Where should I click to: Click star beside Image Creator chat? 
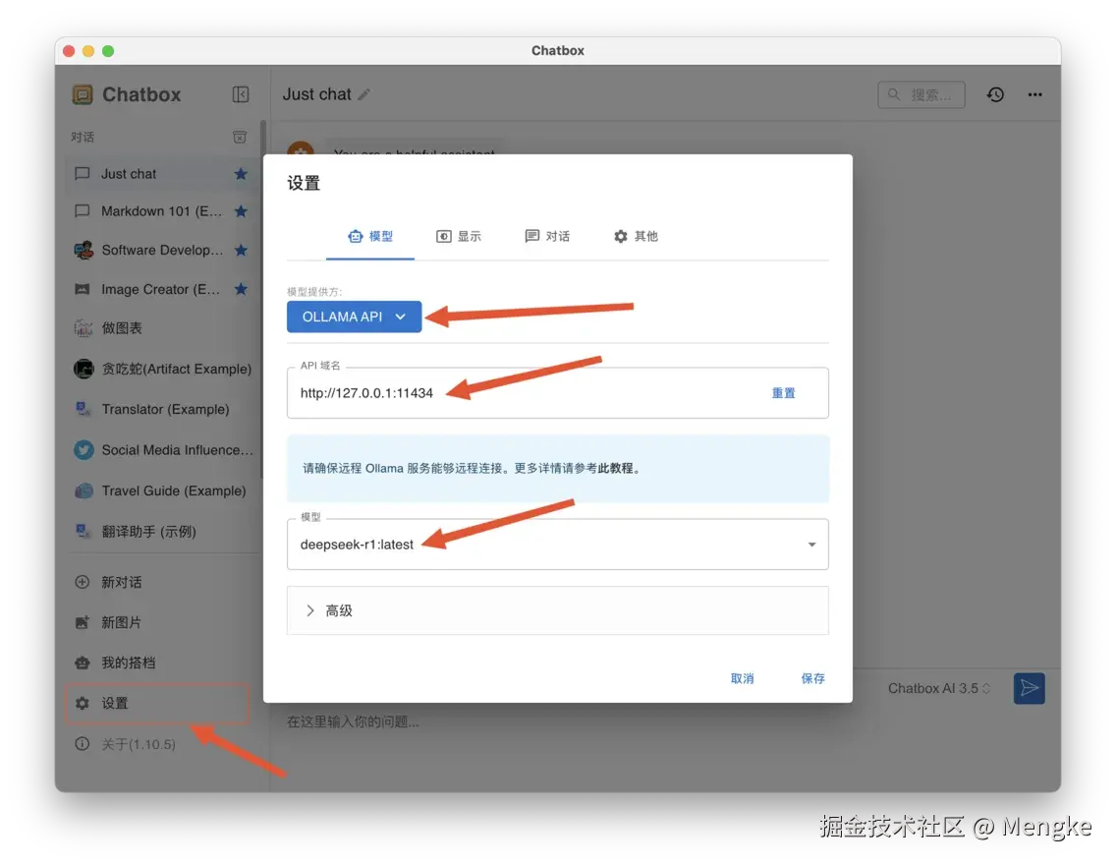[x=241, y=289]
